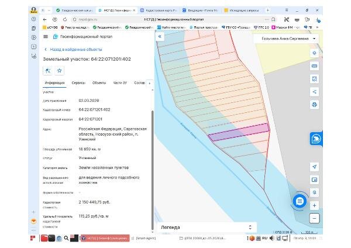The width and height of the screenshot is (351, 248).
Task: Reload the current page
Action: pyautogui.click(x=65, y=20)
